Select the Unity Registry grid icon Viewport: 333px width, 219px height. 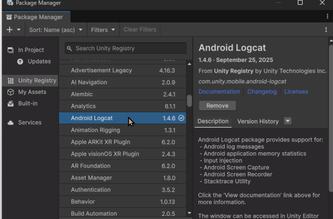pyautogui.click(x=10, y=81)
